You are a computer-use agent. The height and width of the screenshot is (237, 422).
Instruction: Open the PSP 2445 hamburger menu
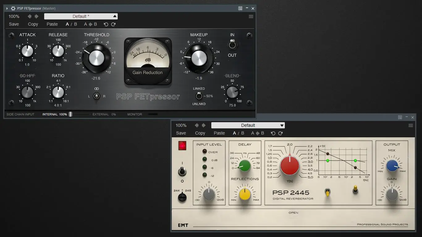coord(411,126)
